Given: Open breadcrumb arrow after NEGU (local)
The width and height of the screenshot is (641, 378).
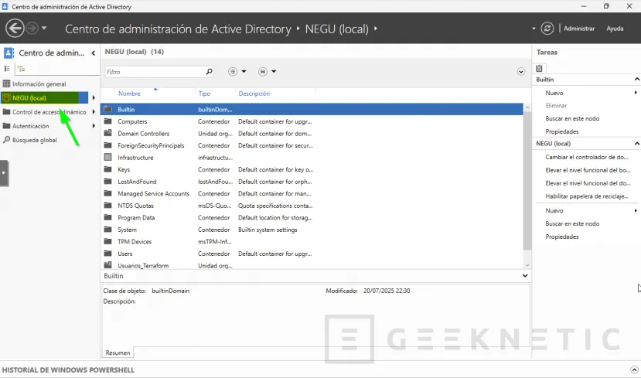Looking at the screenshot, I should tap(375, 28).
